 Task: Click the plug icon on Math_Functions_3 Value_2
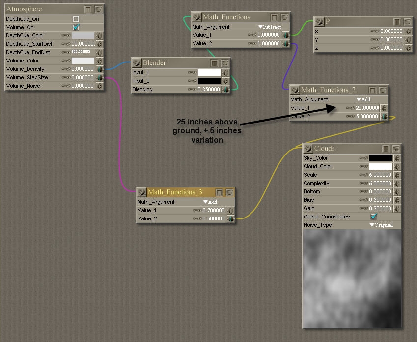click(x=230, y=218)
